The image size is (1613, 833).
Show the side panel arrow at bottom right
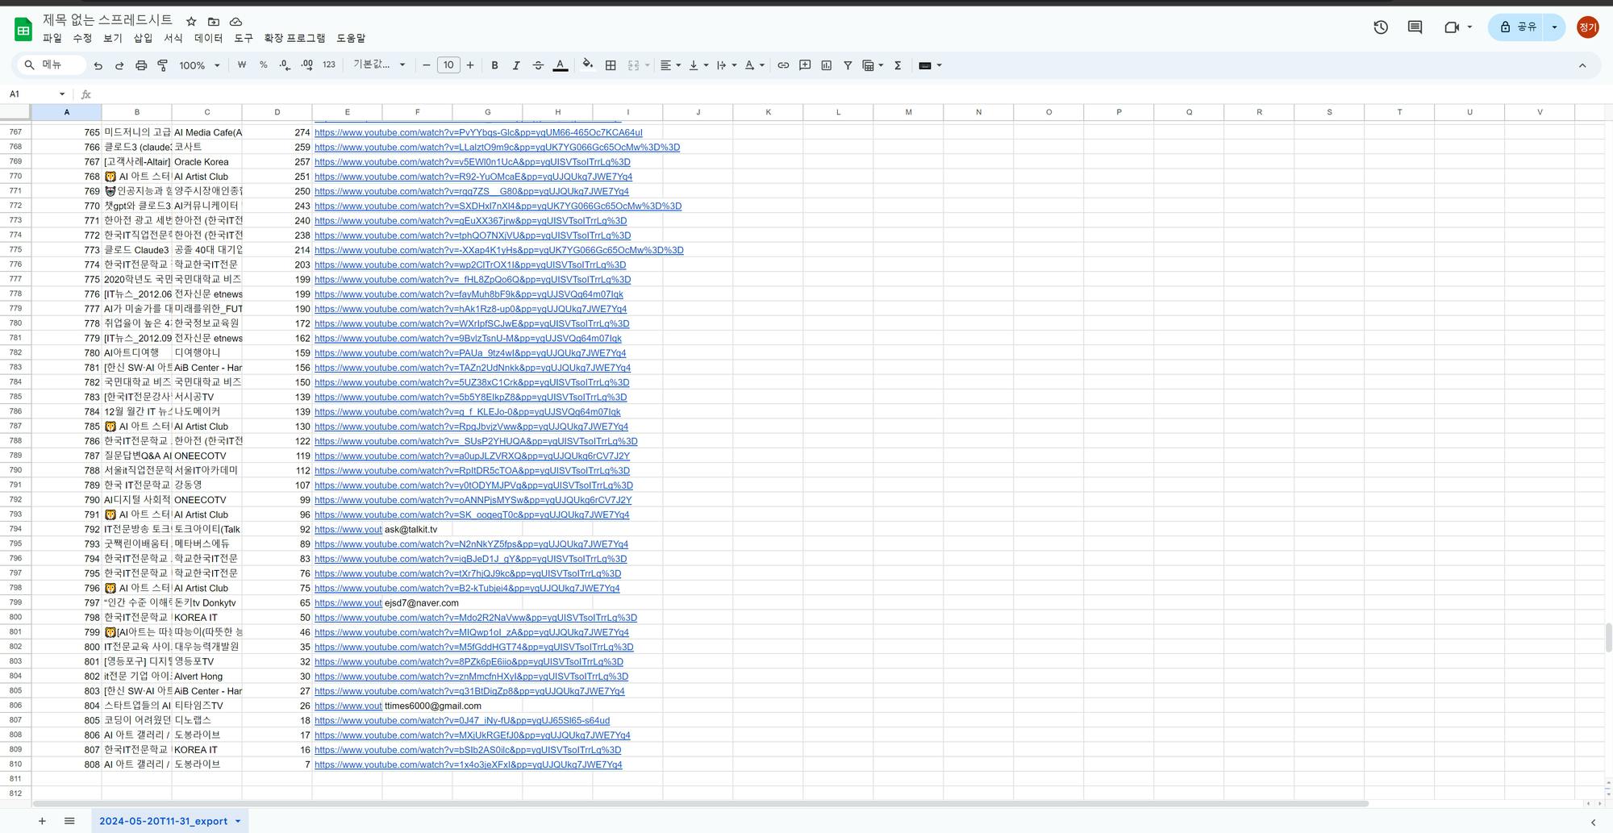coord(1593,822)
